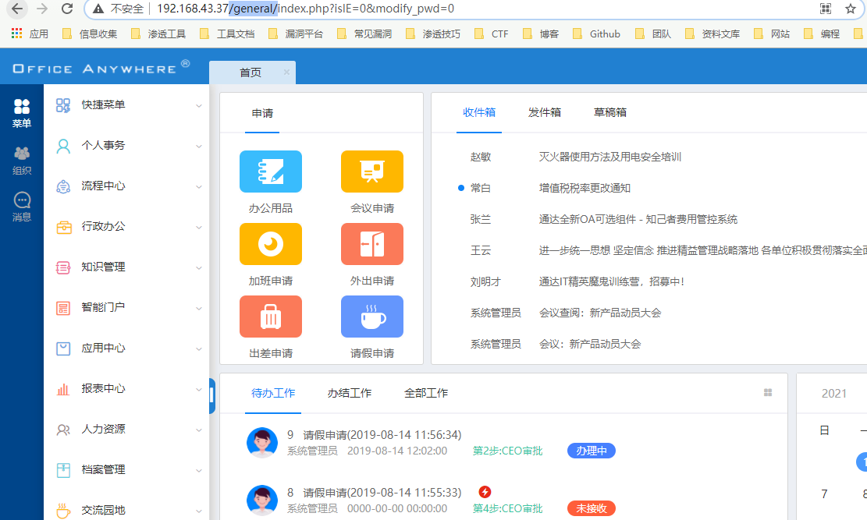The image size is (867, 520).
Task: Click the 外出申请 door icon
Action: 371,244
